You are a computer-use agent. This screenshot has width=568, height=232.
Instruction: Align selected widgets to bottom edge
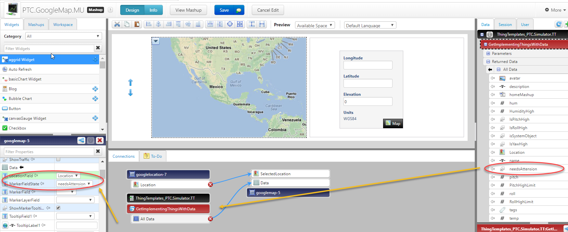coord(198,24)
